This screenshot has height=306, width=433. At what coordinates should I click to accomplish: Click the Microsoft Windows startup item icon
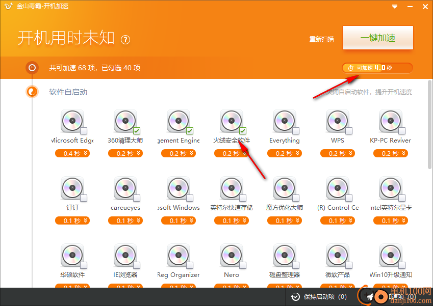[179, 188]
